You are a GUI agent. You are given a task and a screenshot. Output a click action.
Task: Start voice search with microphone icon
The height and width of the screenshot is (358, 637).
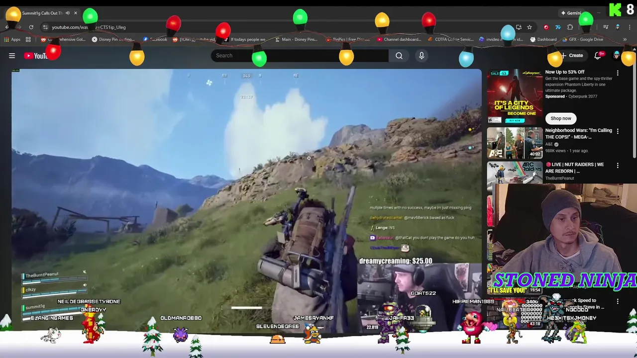click(422, 56)
